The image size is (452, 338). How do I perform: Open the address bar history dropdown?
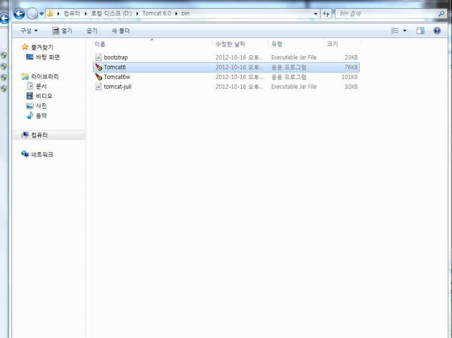point(315,14)
